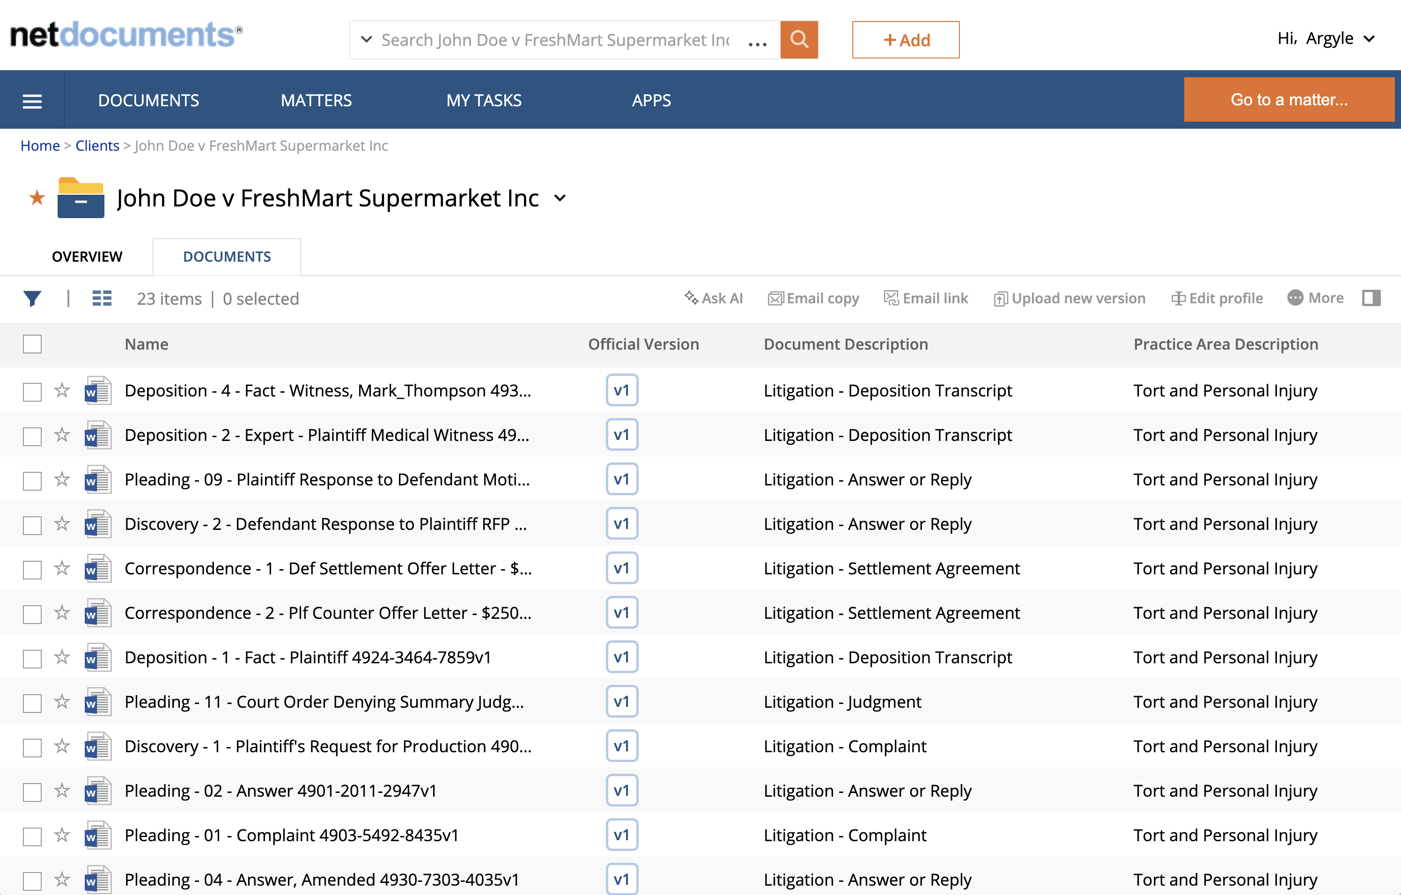
Task: Click the Email copy icon
Action: (x=775, y=298)
